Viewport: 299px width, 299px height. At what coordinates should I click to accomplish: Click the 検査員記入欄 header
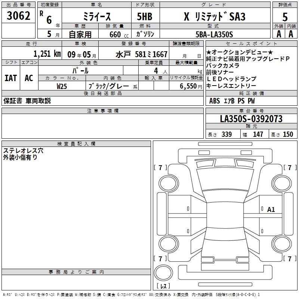(x=76, y=144)
